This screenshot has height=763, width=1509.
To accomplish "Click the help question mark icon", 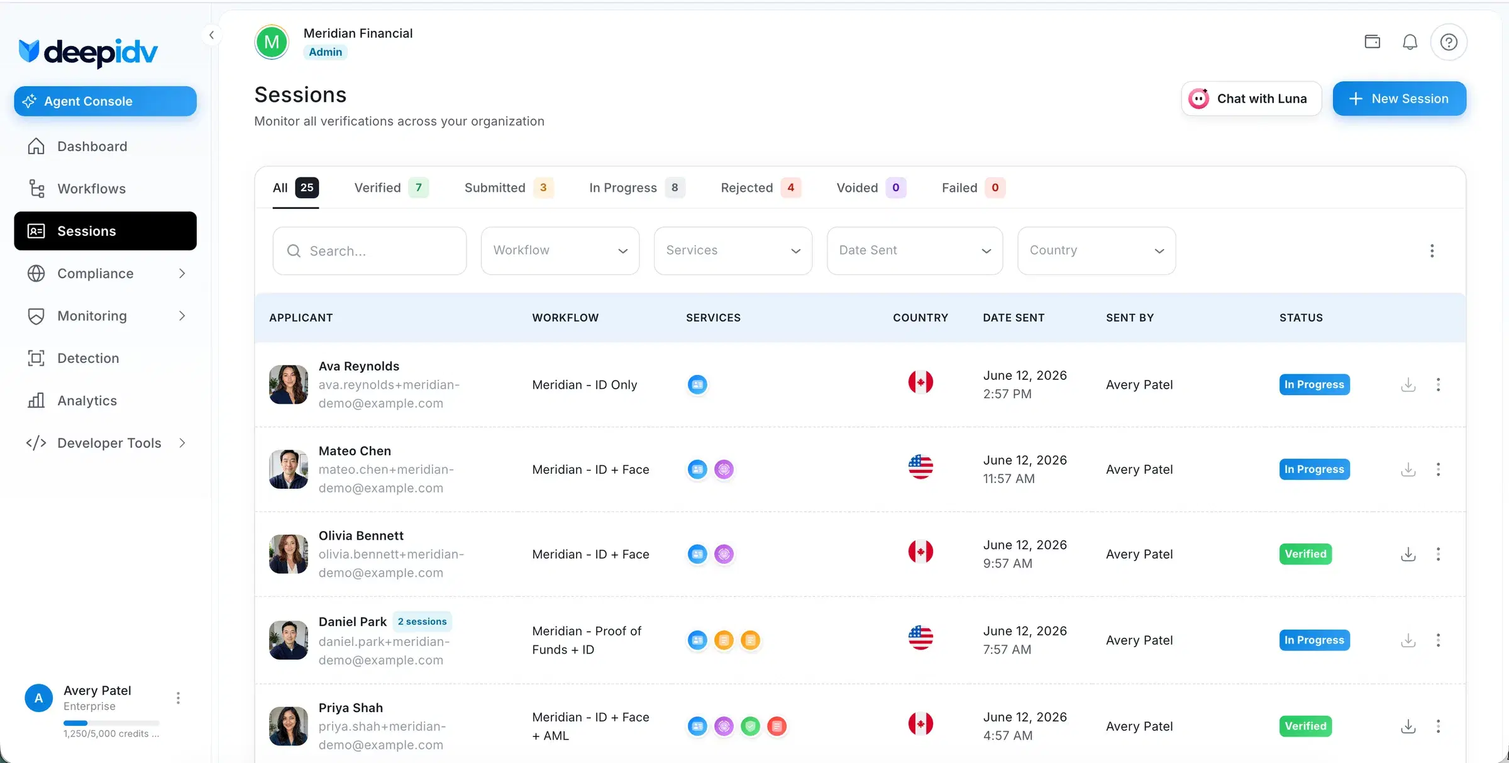I will click(x=1449, y=42).
